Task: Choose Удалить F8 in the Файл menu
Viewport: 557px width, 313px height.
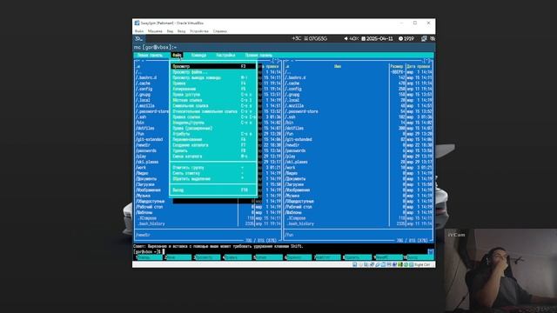Action: (213, 150)
